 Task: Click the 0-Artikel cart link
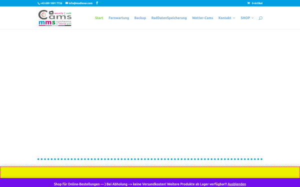(x=257, y=3)
